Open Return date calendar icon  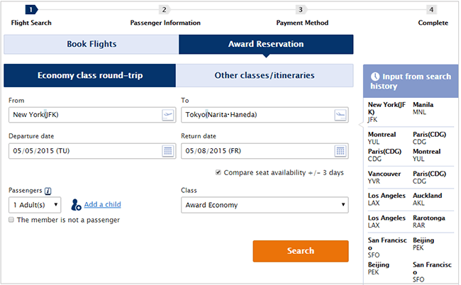point(340,151)
